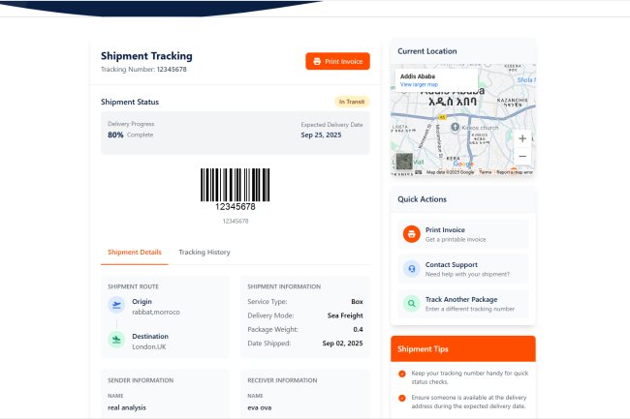The height and width of the screenshot is (419, 630).
Task: Click the In Transit status badge
Action: coord(352,102)
